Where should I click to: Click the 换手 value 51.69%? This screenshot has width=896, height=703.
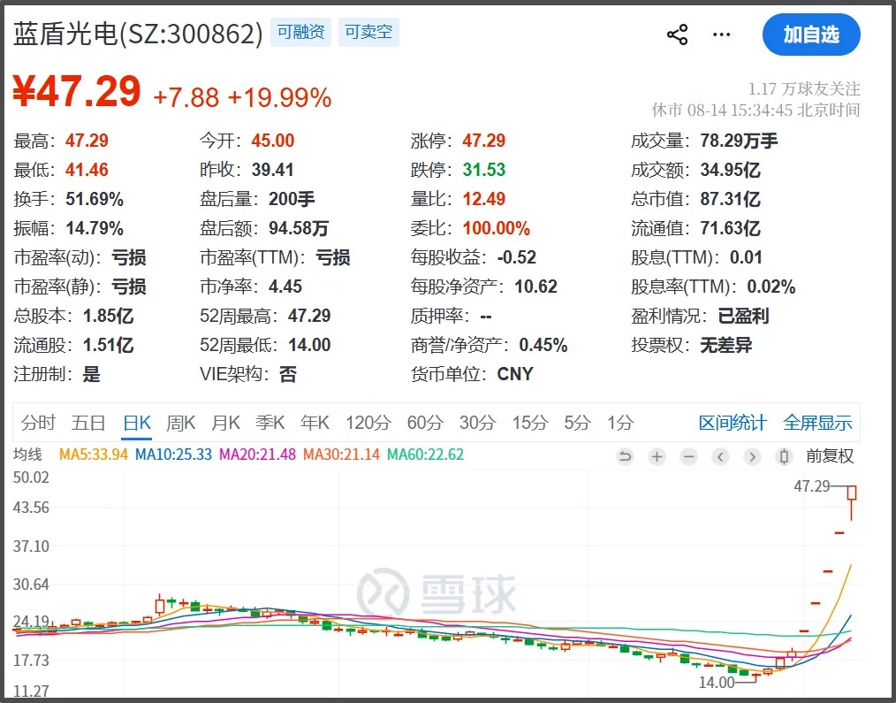coord(95,199)
